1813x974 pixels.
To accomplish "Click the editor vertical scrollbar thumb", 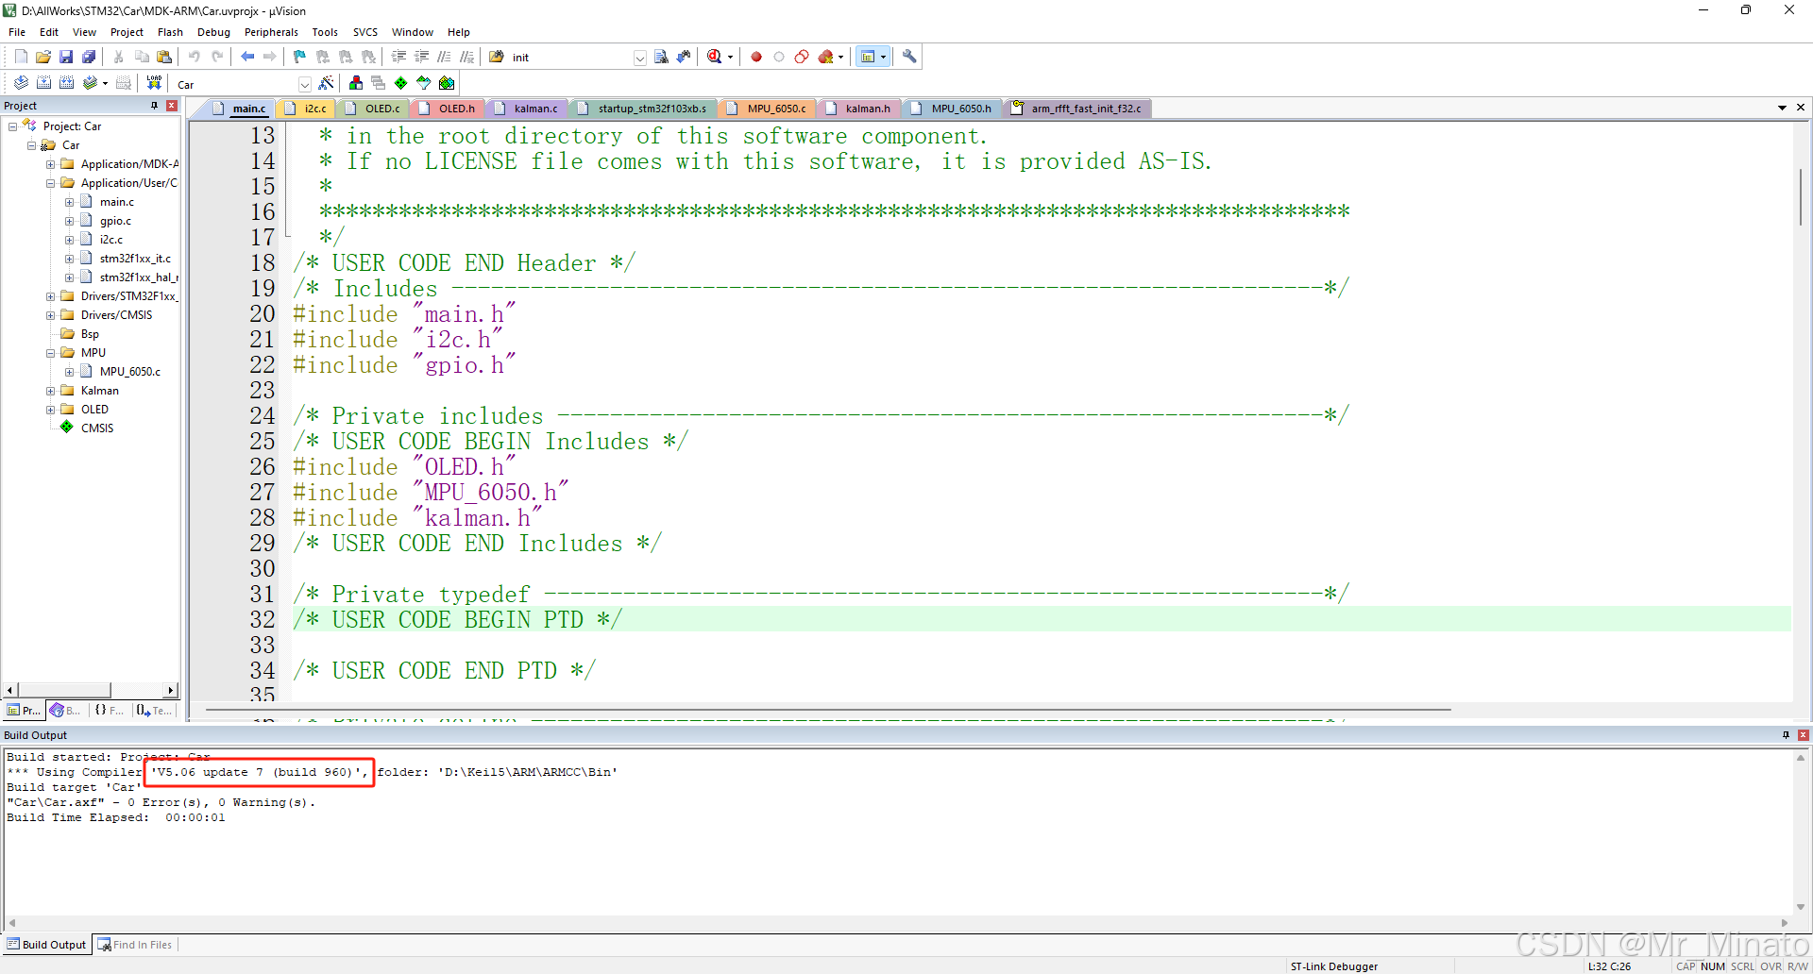I will (1801, 196).
